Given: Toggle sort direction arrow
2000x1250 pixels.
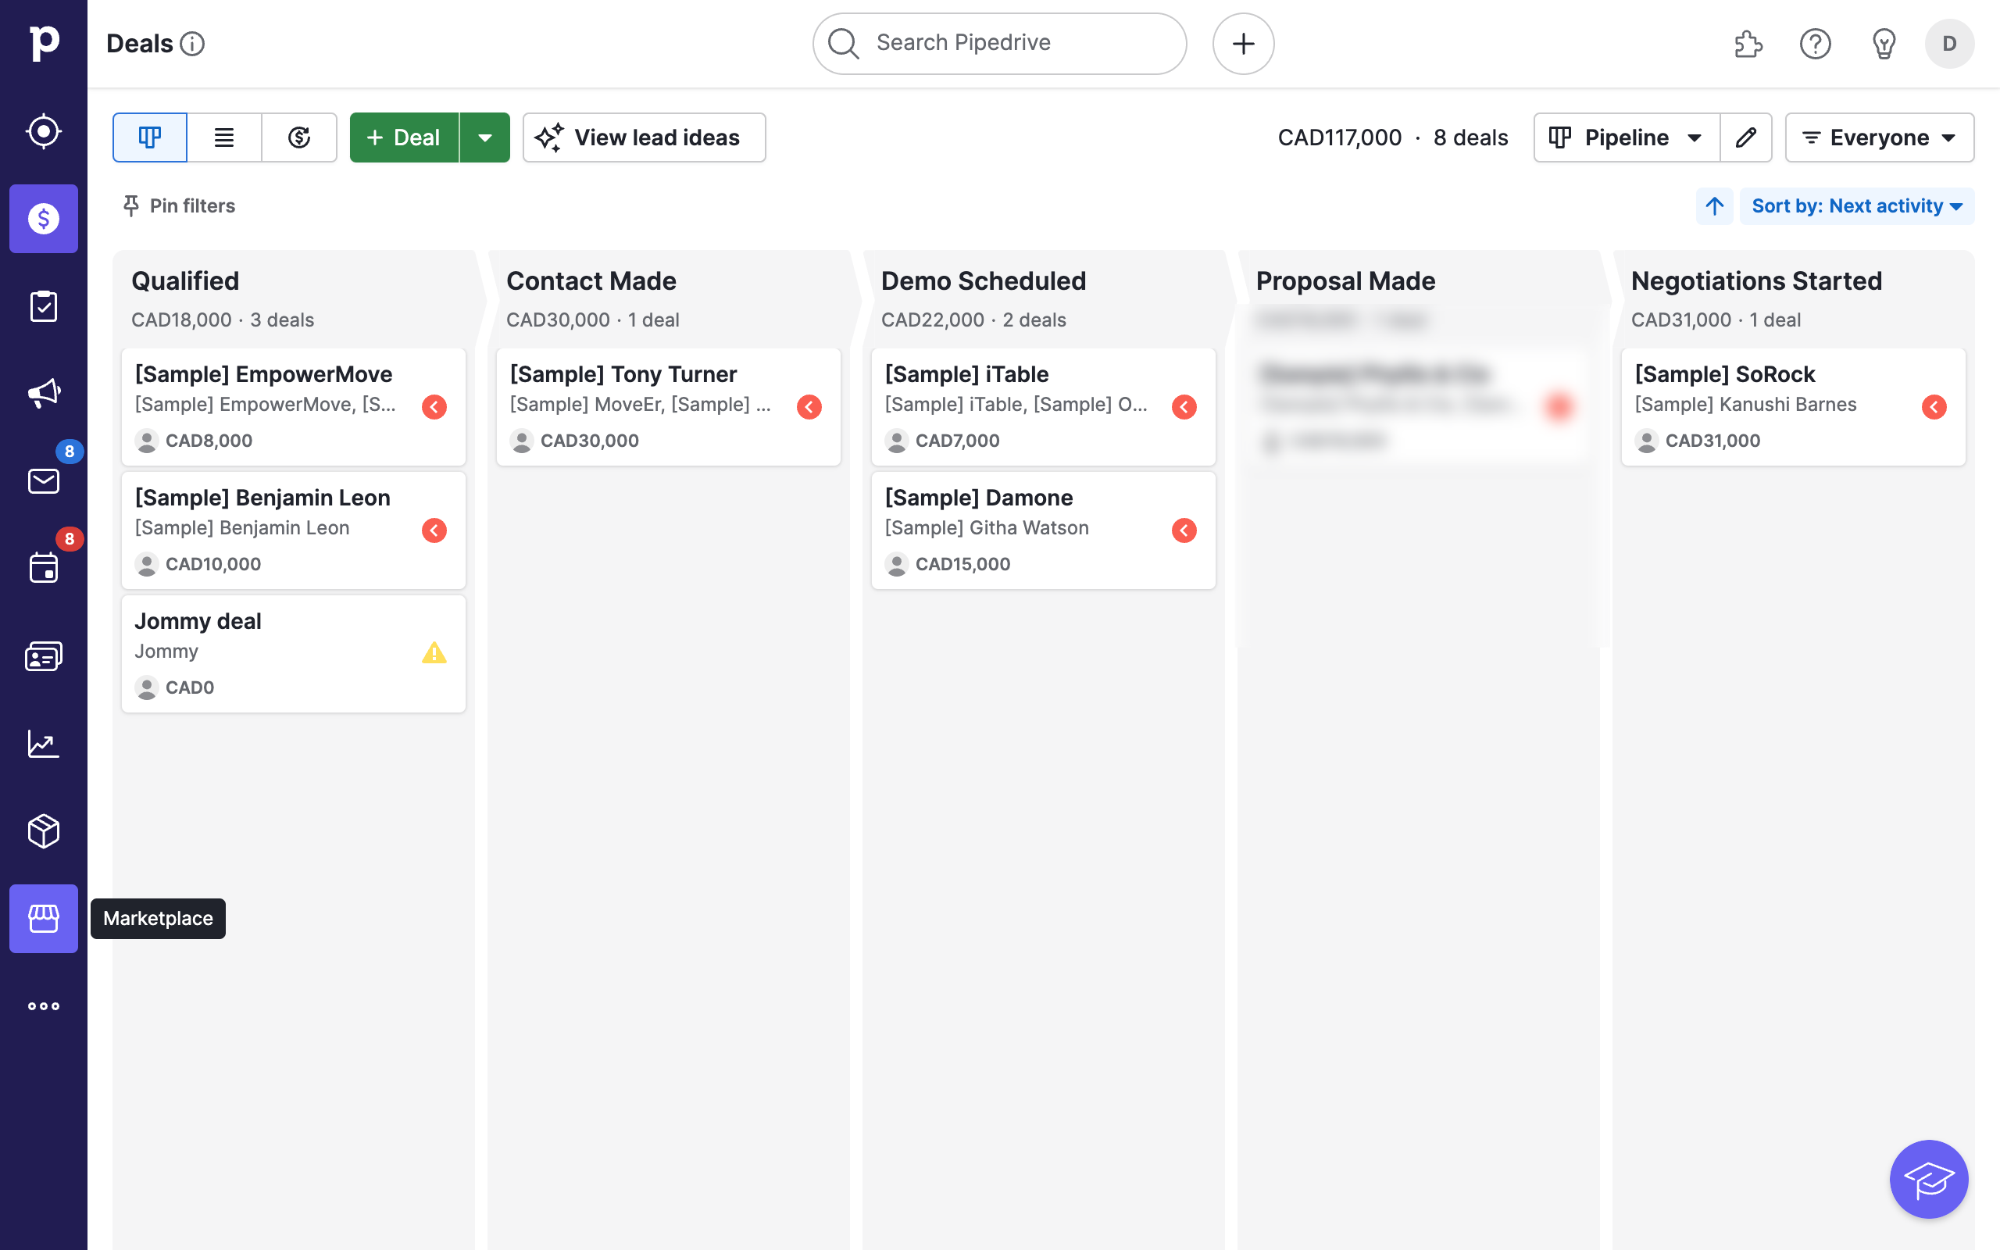Looking at the screenshot, I should pos(1715,205).
